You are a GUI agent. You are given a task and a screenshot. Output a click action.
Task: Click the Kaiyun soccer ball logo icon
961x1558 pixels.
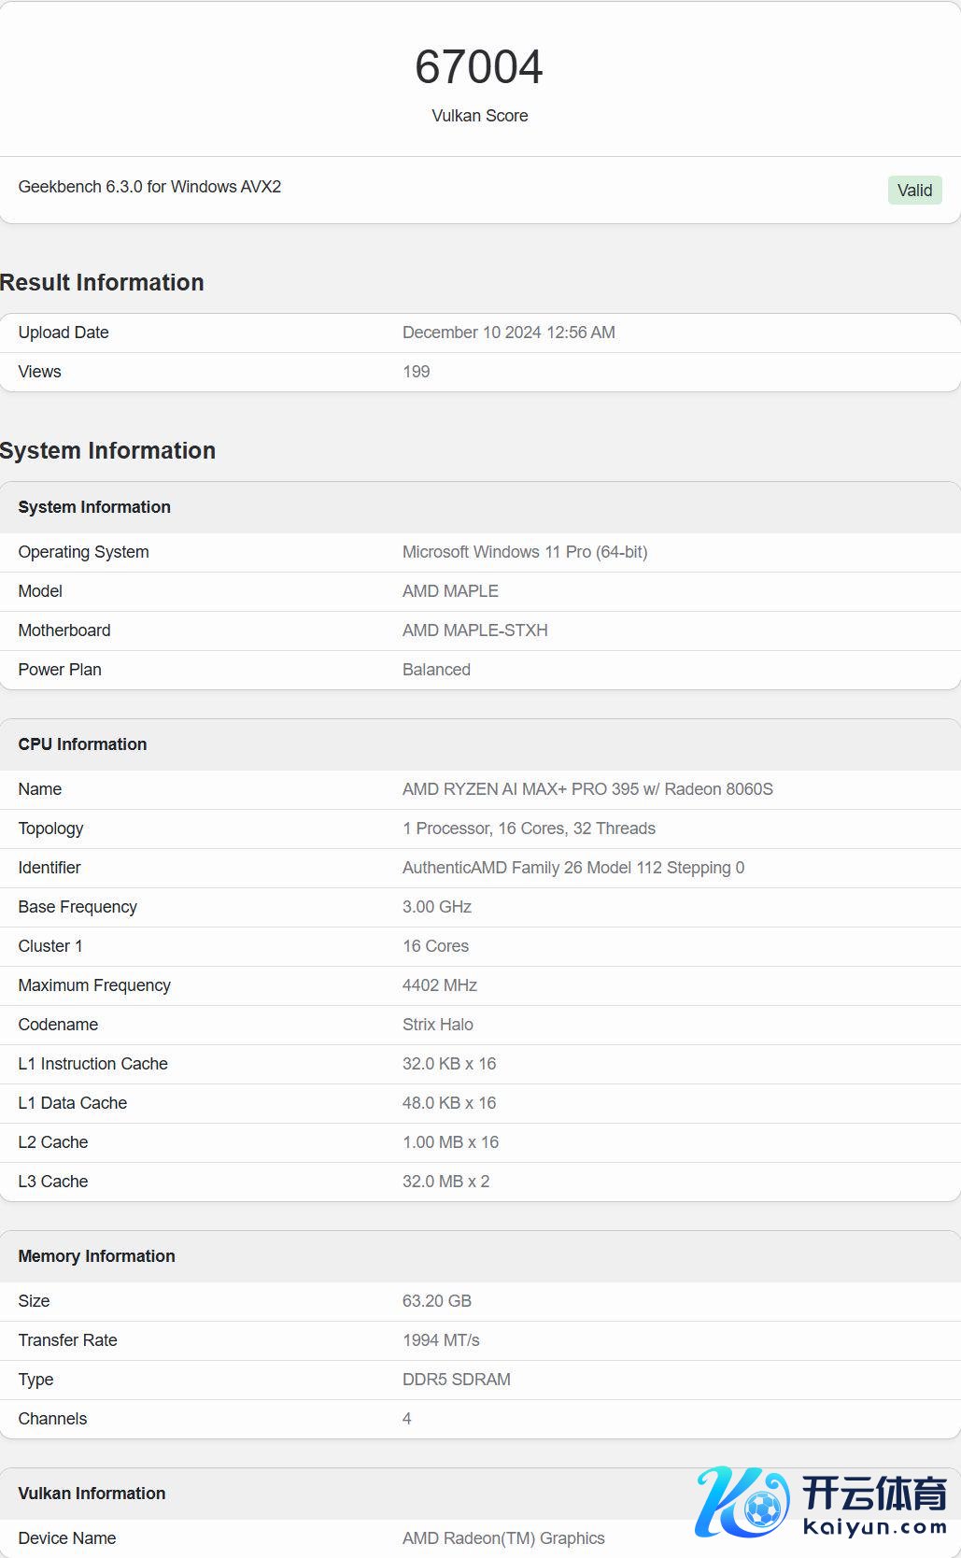[x=742, y=1502]
